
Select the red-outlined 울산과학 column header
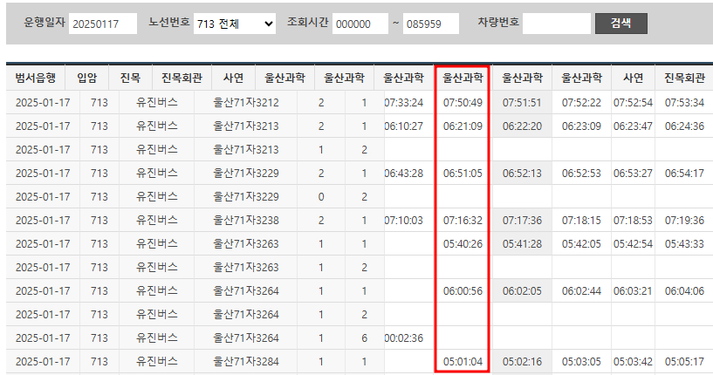coord(463,78)
